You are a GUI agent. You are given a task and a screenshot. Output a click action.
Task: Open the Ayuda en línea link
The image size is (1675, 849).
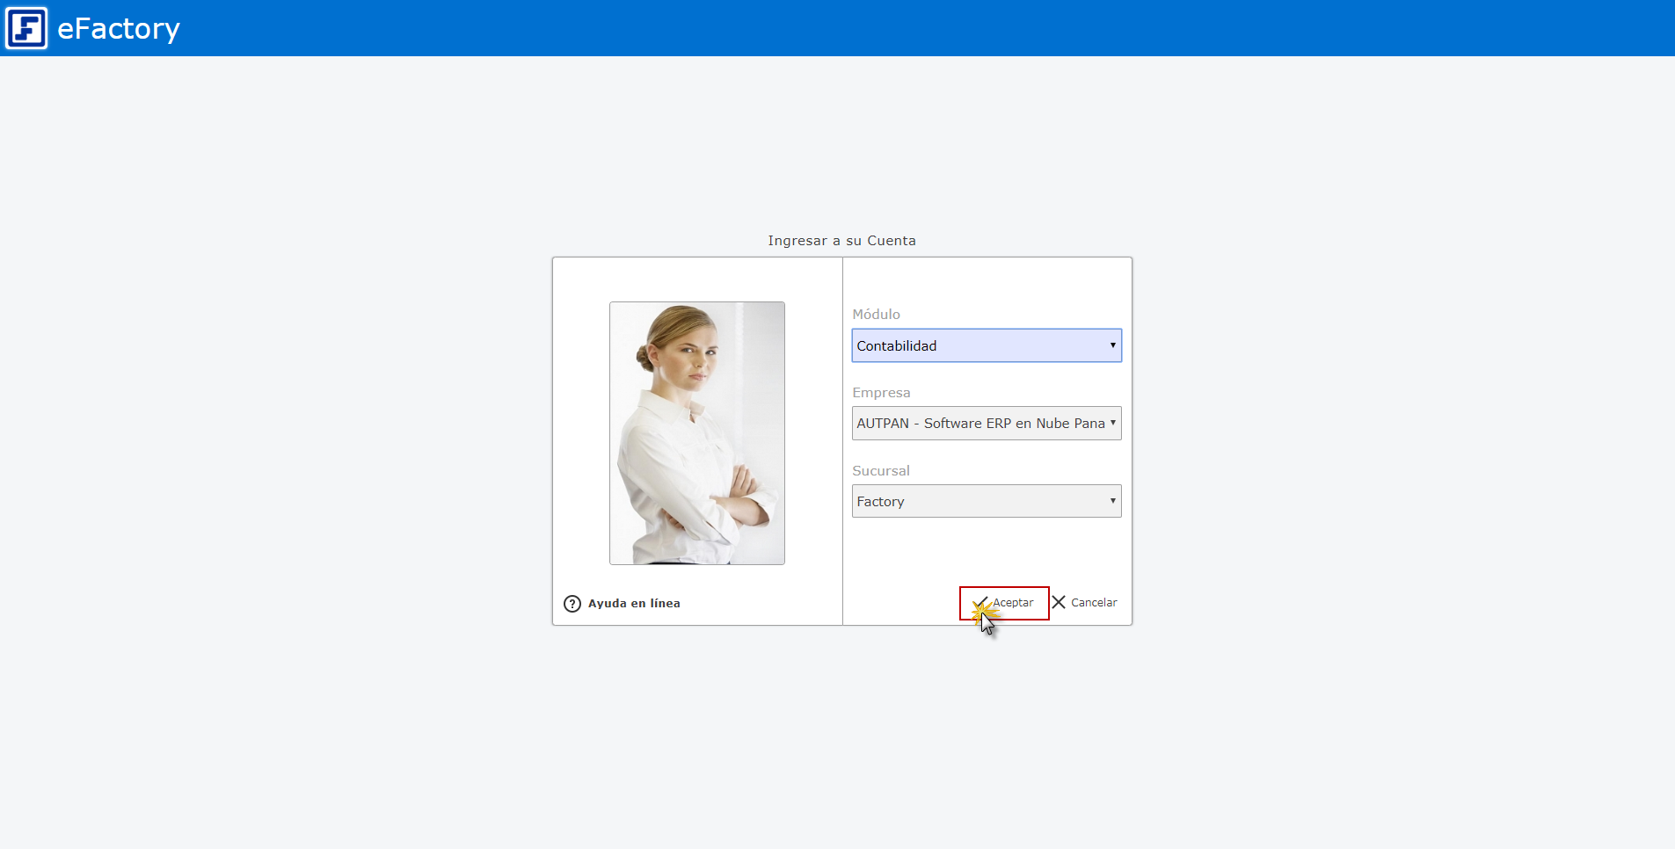click(634, 604)
